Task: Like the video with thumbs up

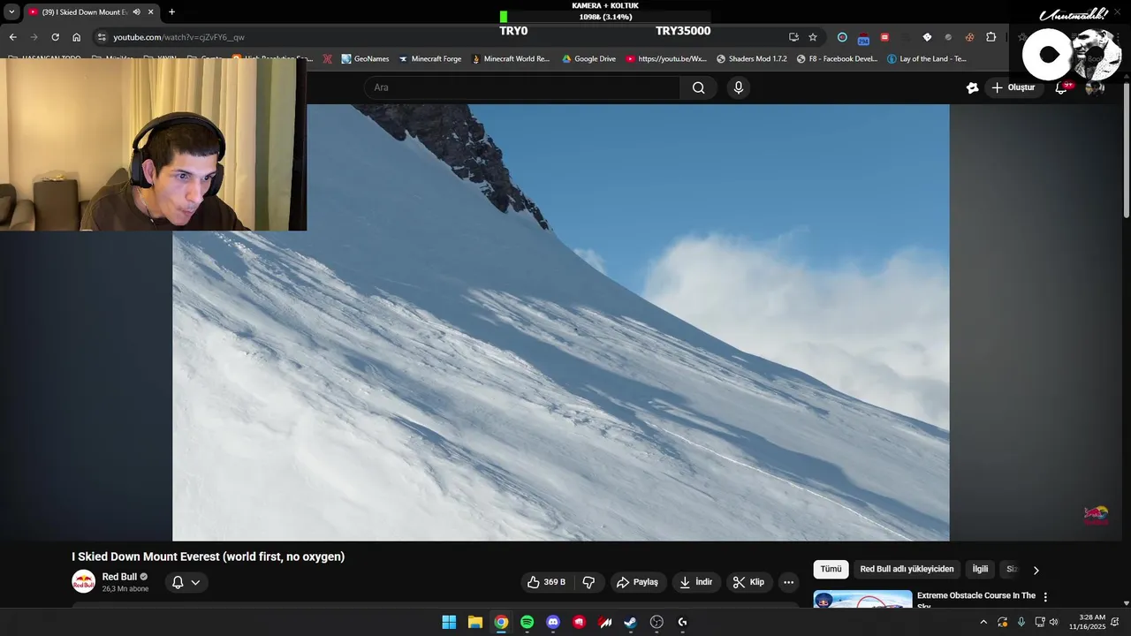Action: [547, 582]
